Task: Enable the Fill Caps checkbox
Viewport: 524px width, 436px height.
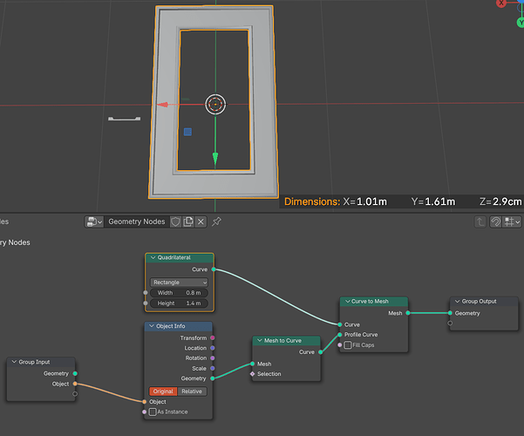Action: pos(348,344)
